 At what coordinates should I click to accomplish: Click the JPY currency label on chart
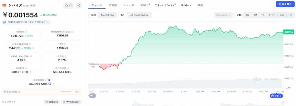pyautogui.click(x=288, y=88)
